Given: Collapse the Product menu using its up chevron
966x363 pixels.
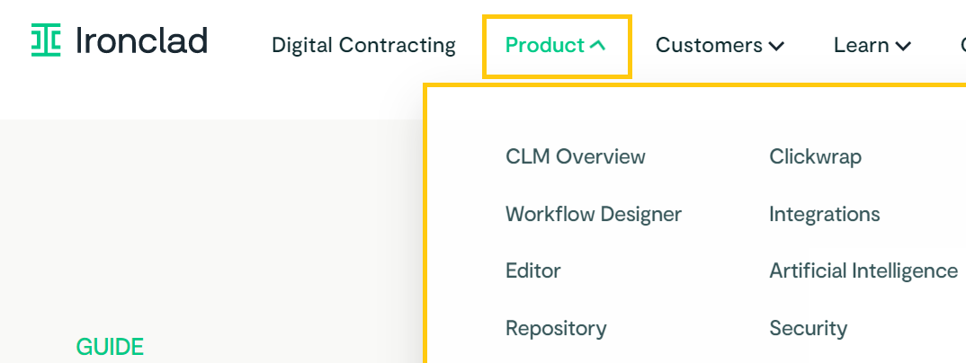Looking at the screenshot, I should pos(597,46).
